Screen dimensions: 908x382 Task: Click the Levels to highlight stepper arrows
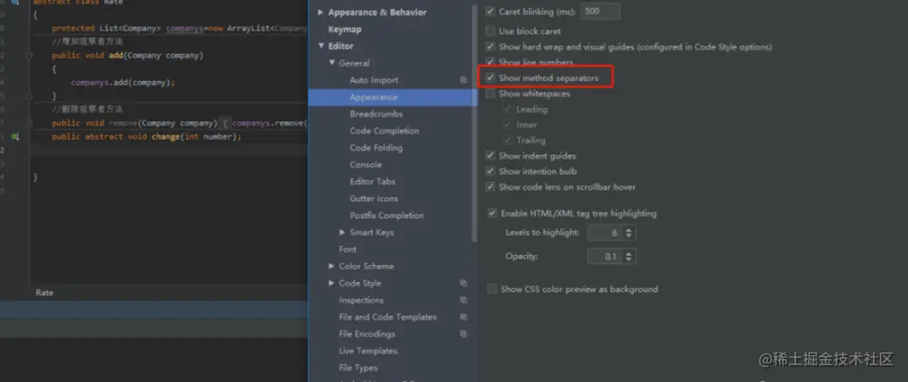(x=630, y=233)
